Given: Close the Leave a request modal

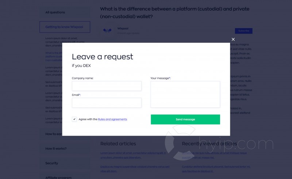Looking at the screenshot, I should [x=233, y=39].
